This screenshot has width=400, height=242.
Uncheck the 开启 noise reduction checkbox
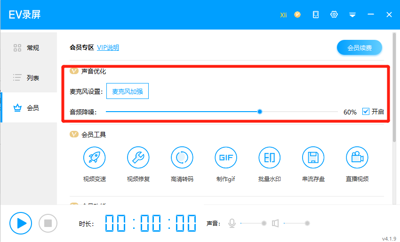366,112
